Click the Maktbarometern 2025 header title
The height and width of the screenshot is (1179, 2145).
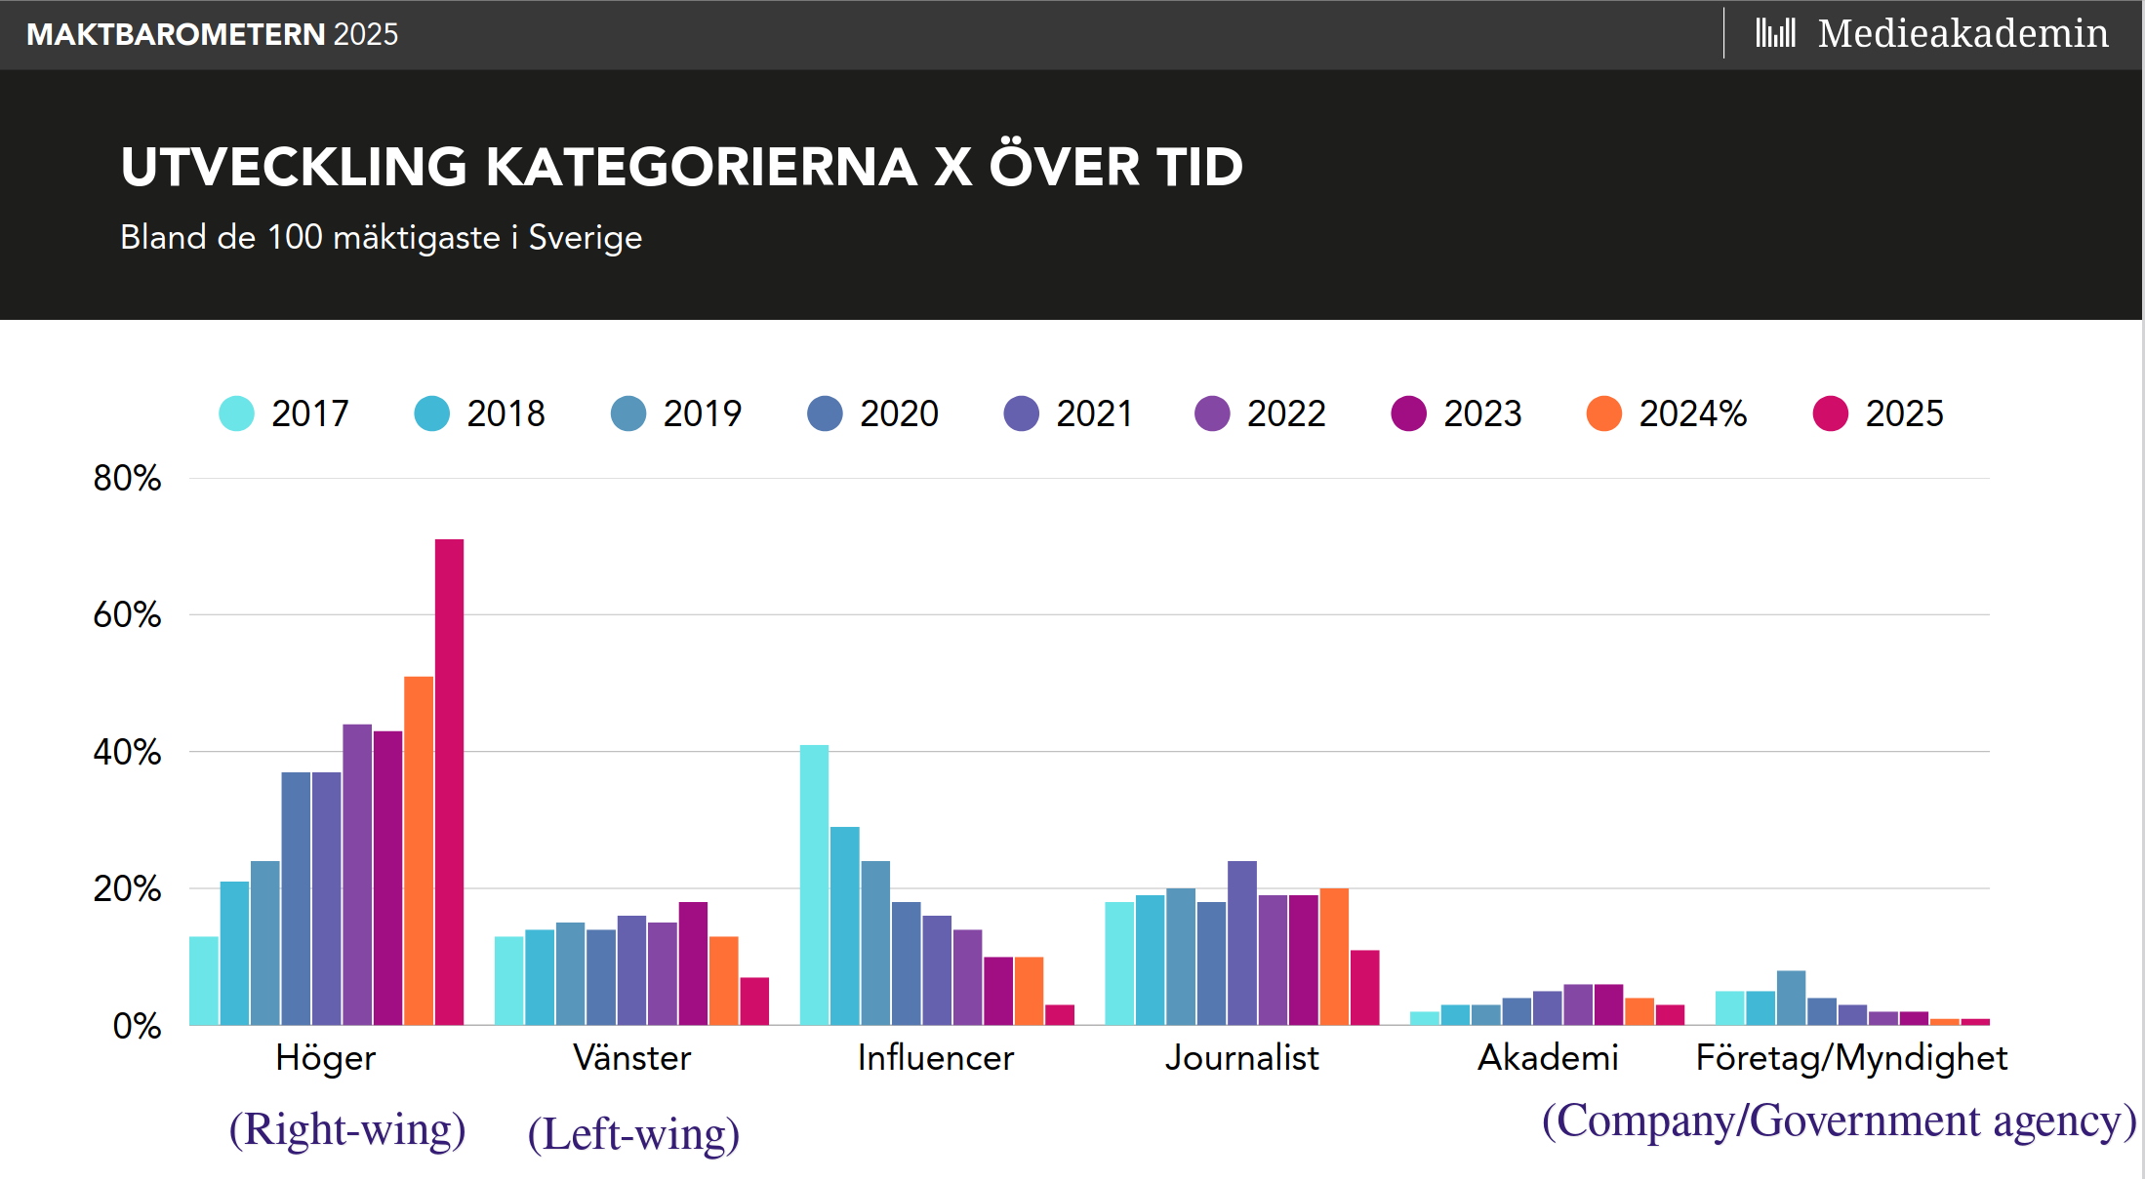click(212, 34)
